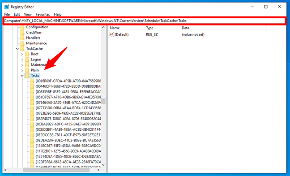290x176 pixels.
Task: Expand the Logon key
Action: (x=22, y=60)
